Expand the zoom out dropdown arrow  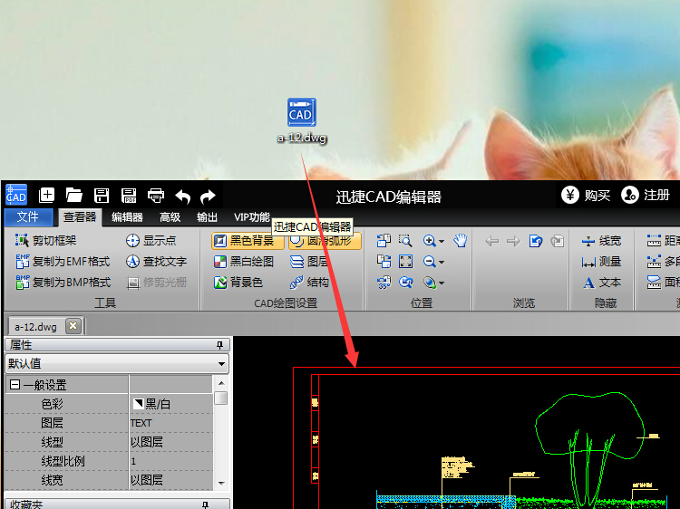coord(442,262)
